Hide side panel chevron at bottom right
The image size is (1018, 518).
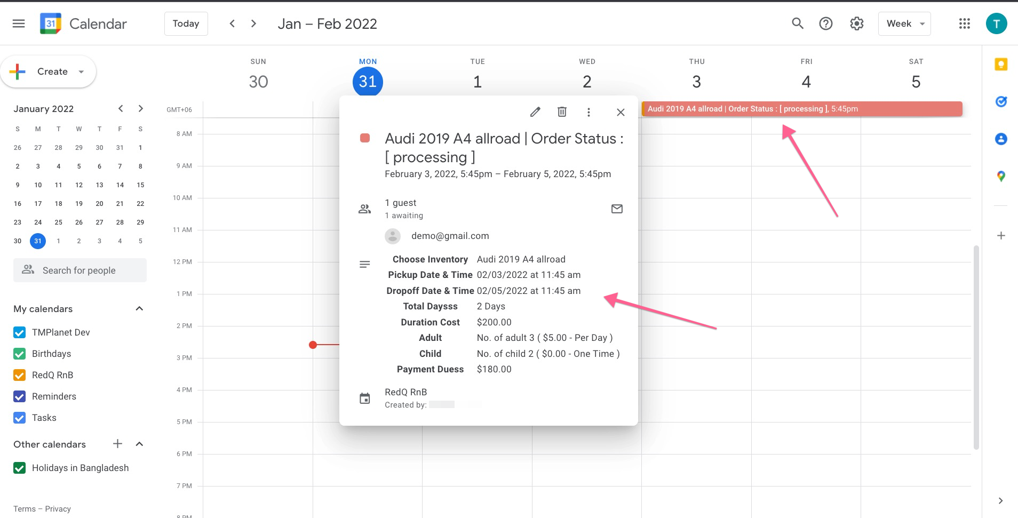[x=1000, y=500]
